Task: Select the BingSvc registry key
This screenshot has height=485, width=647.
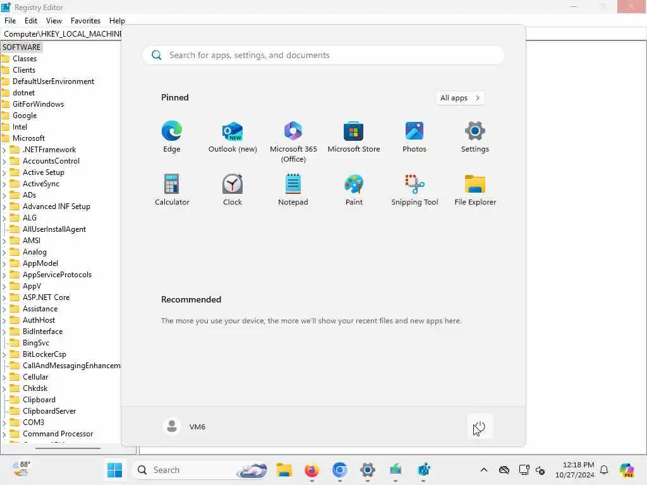Action: 36,343
